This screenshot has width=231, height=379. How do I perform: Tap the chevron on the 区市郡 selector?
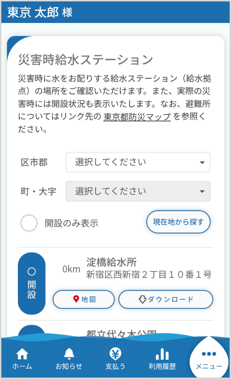point(202,162)
